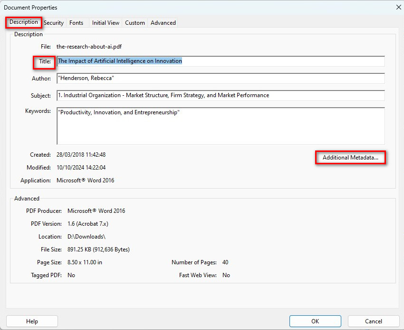The height and width of the screenshot is (330, 404).
Task: Open the Custom tab
Action: click(x=135, y=22)
